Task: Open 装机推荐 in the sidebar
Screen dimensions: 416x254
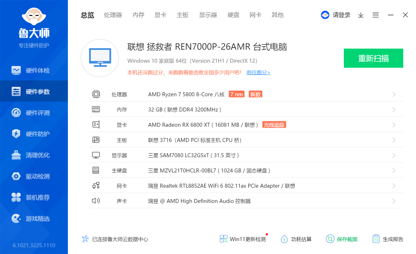Action: pos(34,197)
